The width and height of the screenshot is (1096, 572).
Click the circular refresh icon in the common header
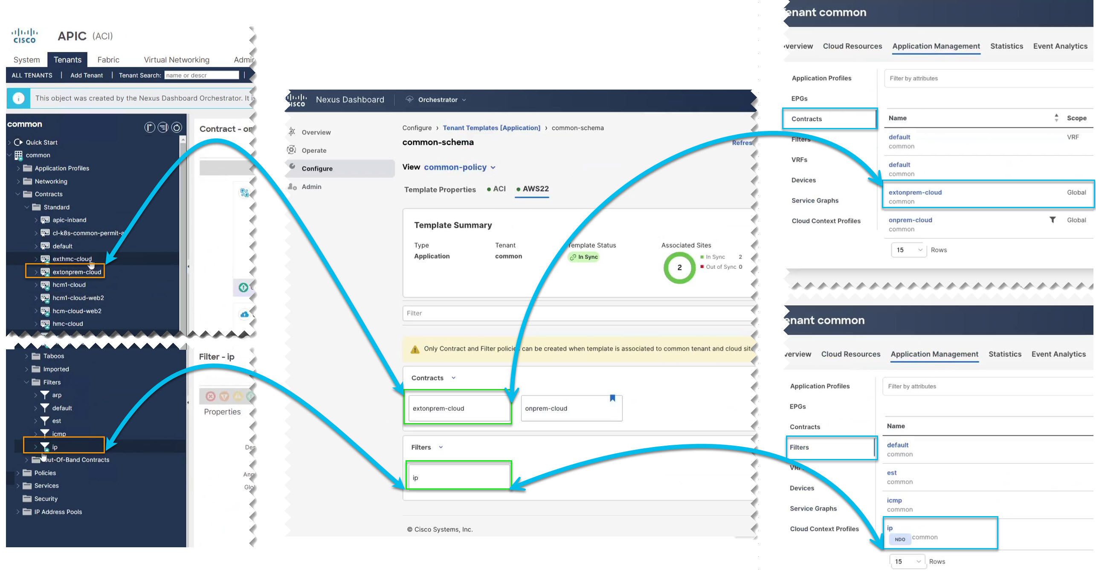pyautogui.click(x=177, y=127)
